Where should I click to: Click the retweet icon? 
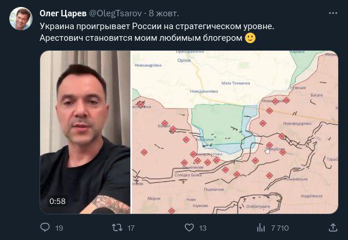117,228
